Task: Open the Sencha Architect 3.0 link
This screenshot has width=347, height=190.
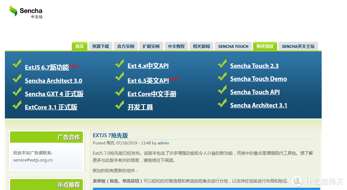Action: click(x=54, y=81)
